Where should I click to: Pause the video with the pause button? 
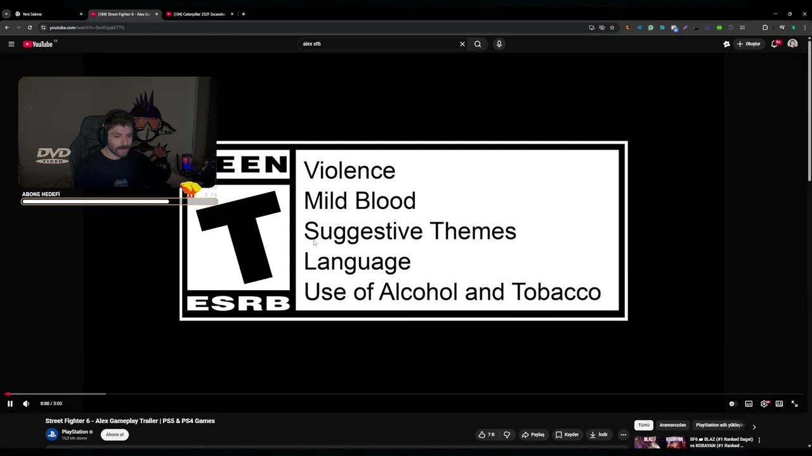10,403
